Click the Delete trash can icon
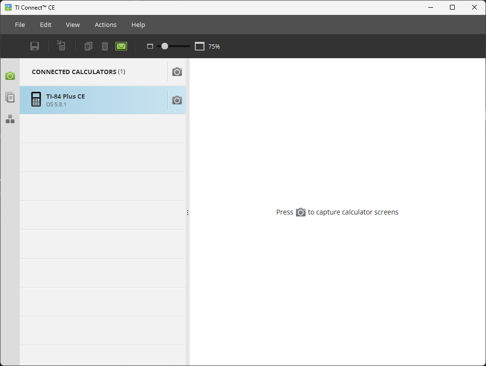Screen dimensions: 486x366 104,46
